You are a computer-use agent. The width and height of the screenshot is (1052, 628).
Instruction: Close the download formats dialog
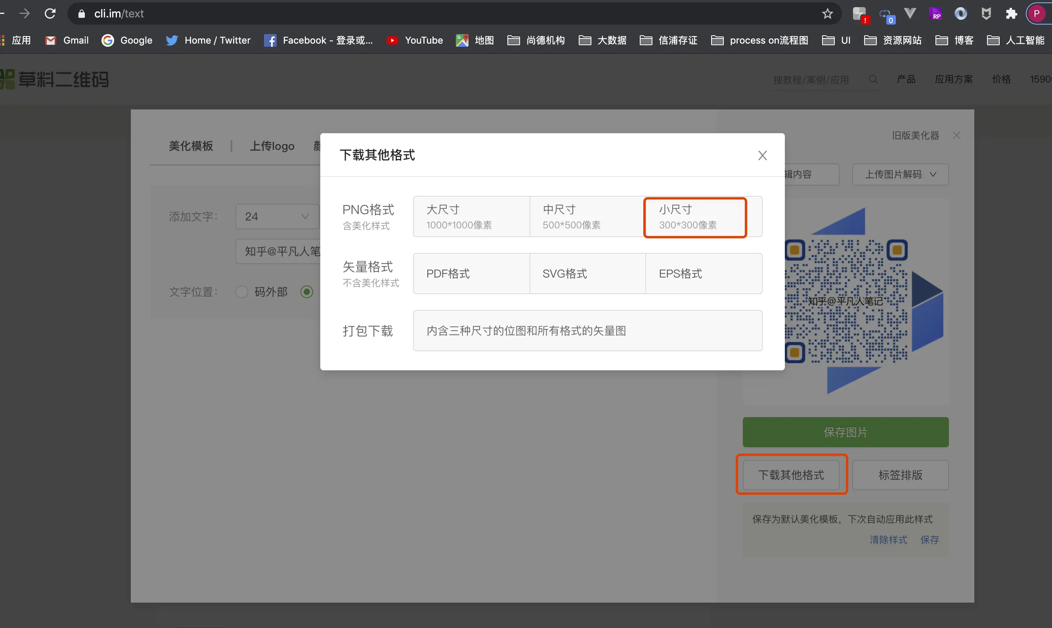click(x=762, y=155)
